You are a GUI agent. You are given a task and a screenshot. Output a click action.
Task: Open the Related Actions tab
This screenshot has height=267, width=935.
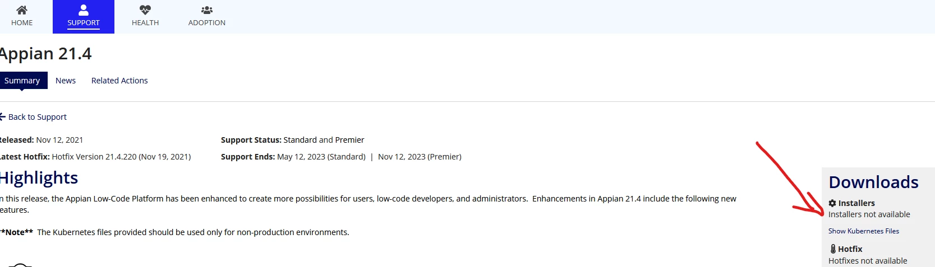point(119,81)
